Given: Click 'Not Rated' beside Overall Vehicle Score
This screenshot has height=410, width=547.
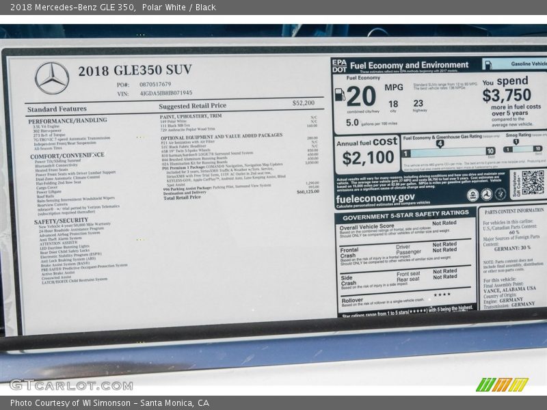Looking at the screenshot, I should [x=444, y=223].
